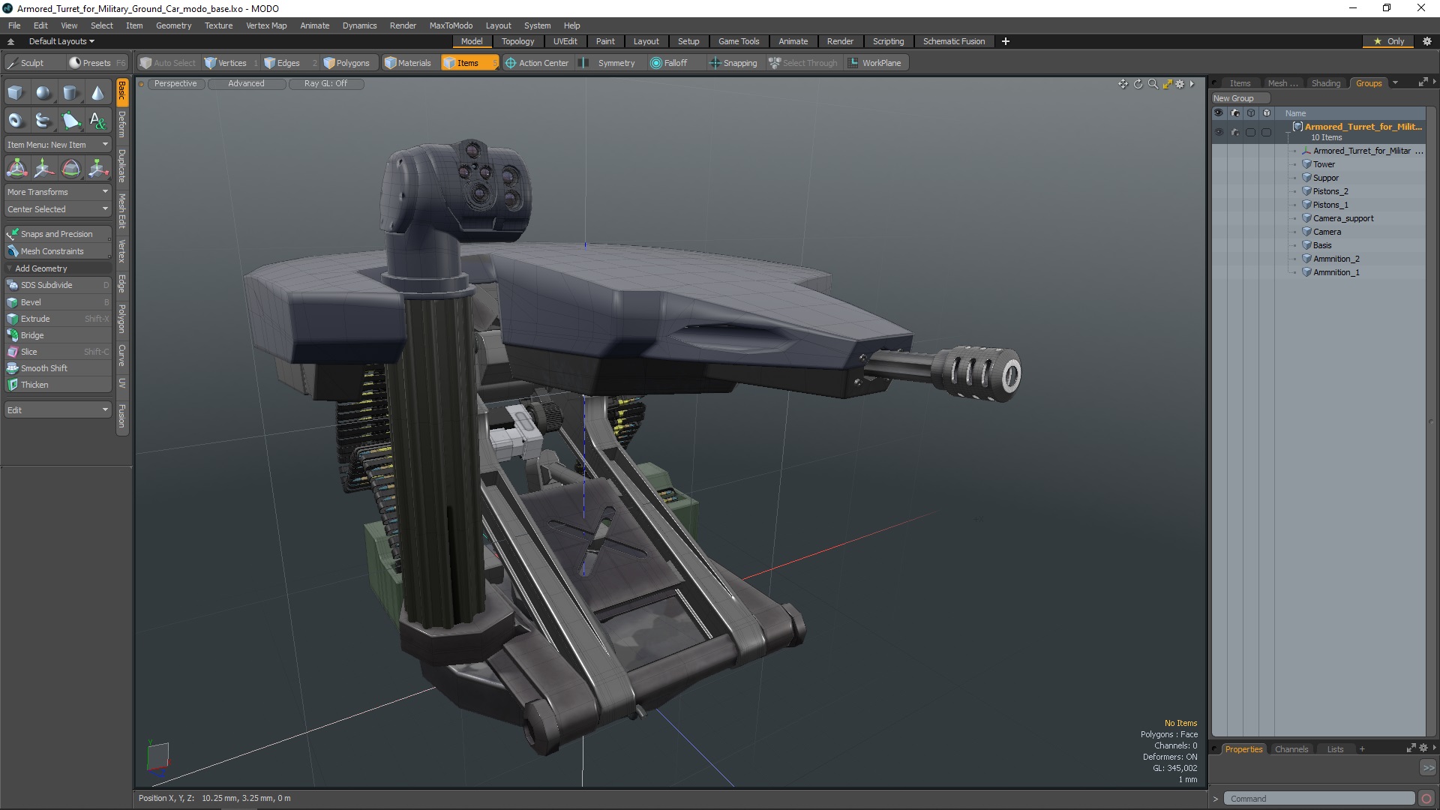
Task: Open the Advanced shading style dropdown
Action: coord(246,84)
